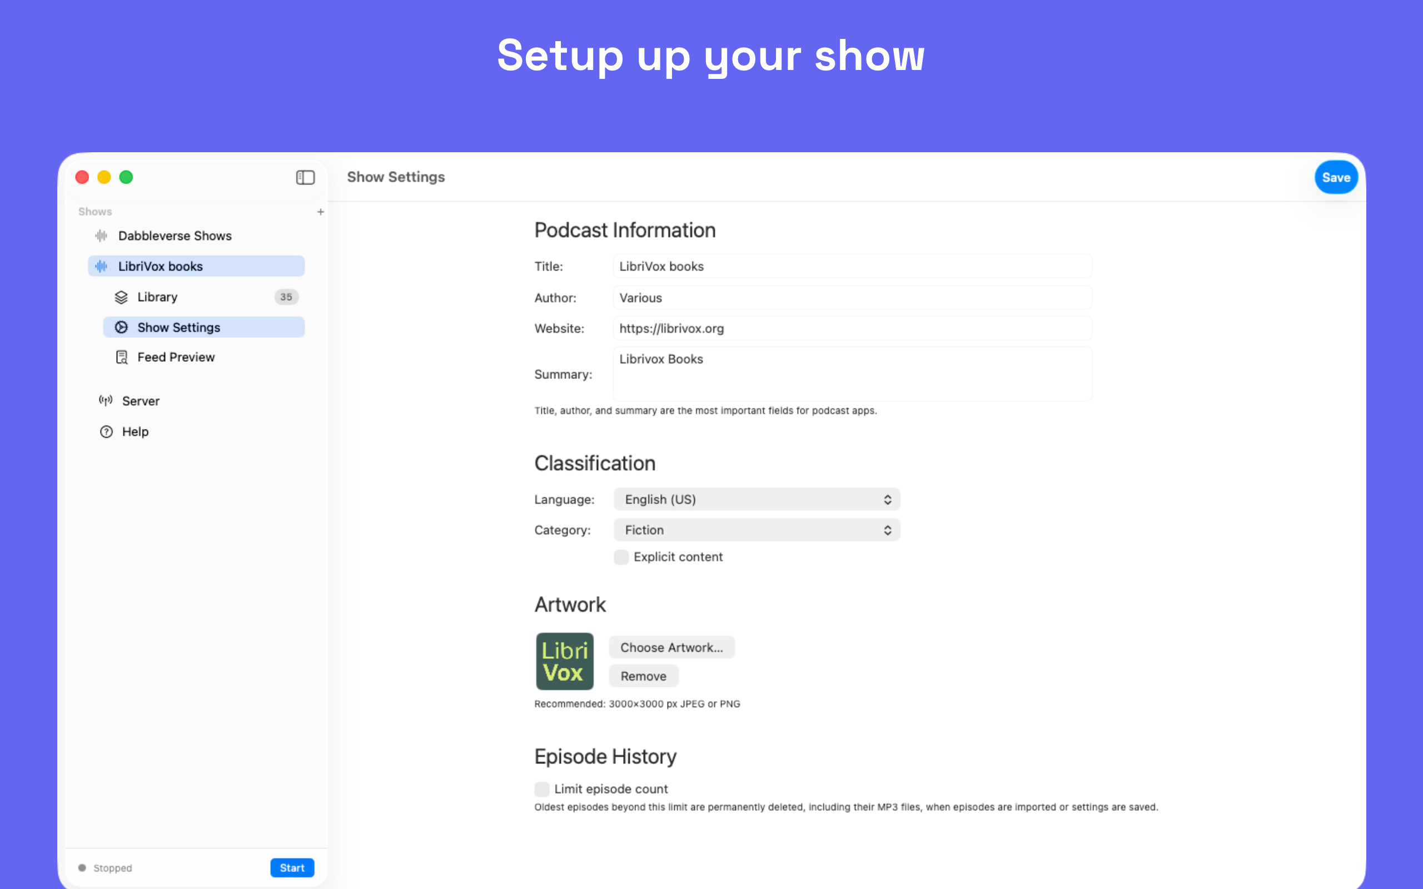Enable Explicit content checkbox
The height and width of the screenshot is (889, 1423).
(621, 557)
